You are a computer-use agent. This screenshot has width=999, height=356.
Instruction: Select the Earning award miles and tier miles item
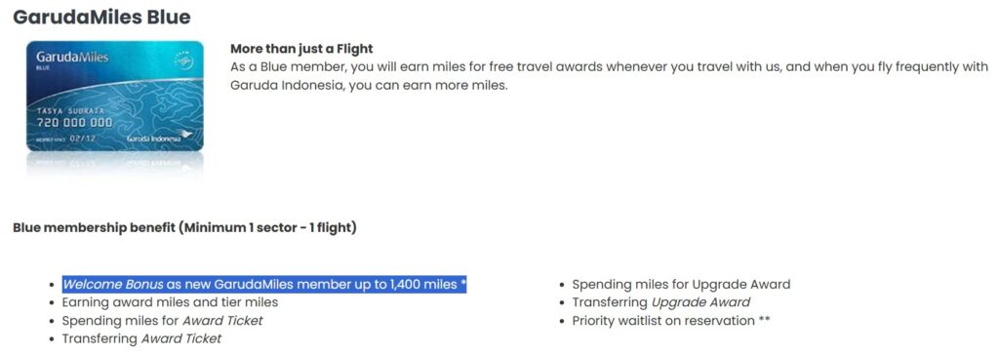(x=170, y=302)
